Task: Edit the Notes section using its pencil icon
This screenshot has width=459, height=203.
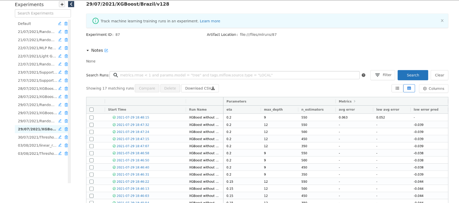Action: [106, 50]
